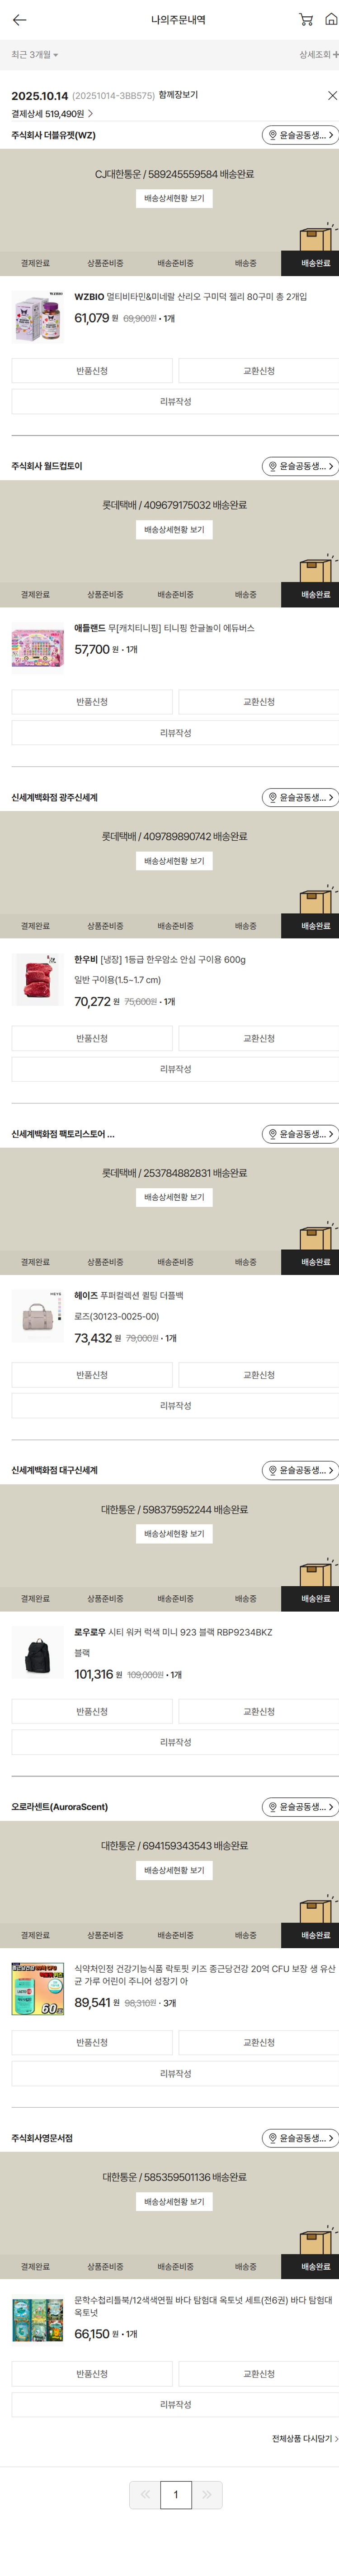The height and width of the screenshot is (2576, 339).
Task: Go to home via house icon
Action: pos(331,20)
